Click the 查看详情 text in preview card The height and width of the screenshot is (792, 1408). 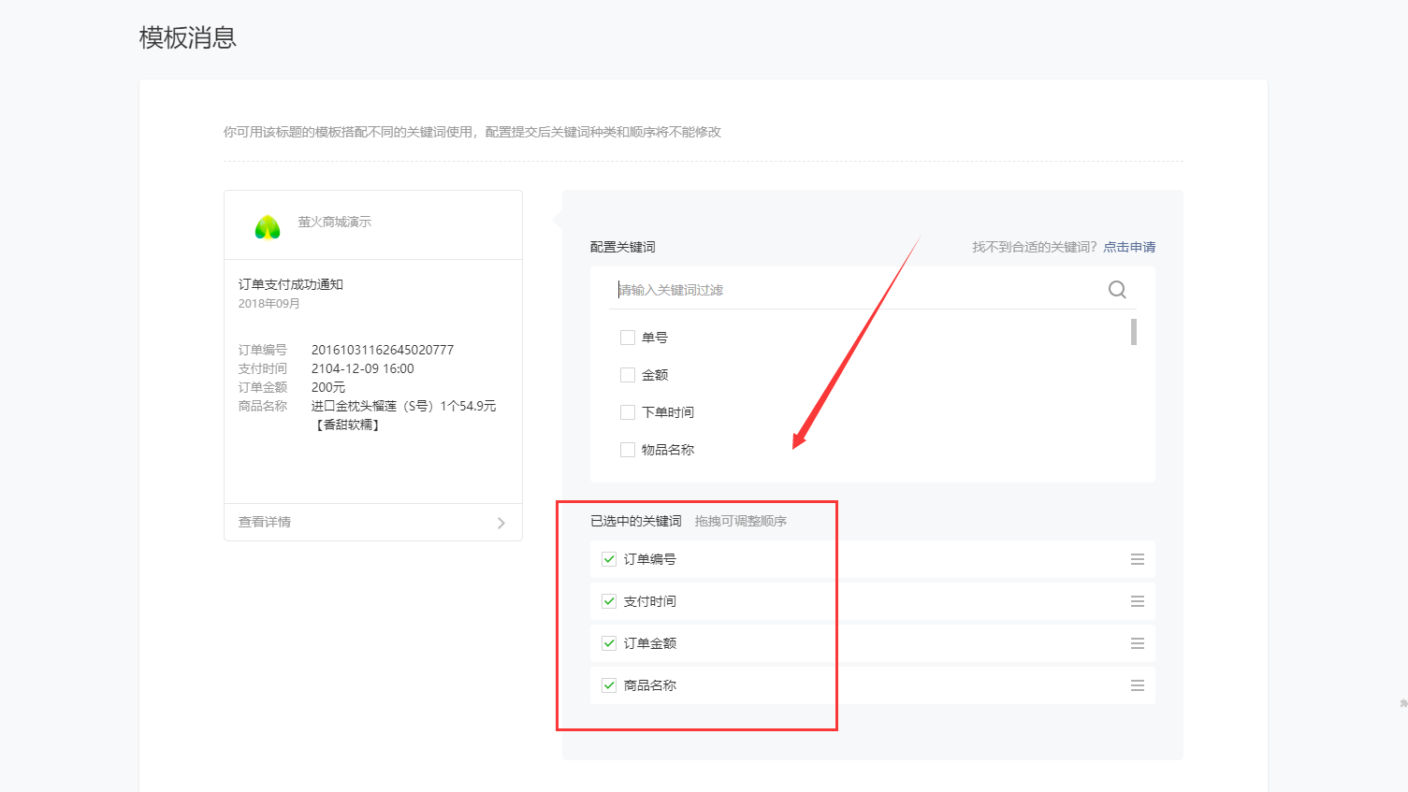pyautogui.click(x=265, y=522)
